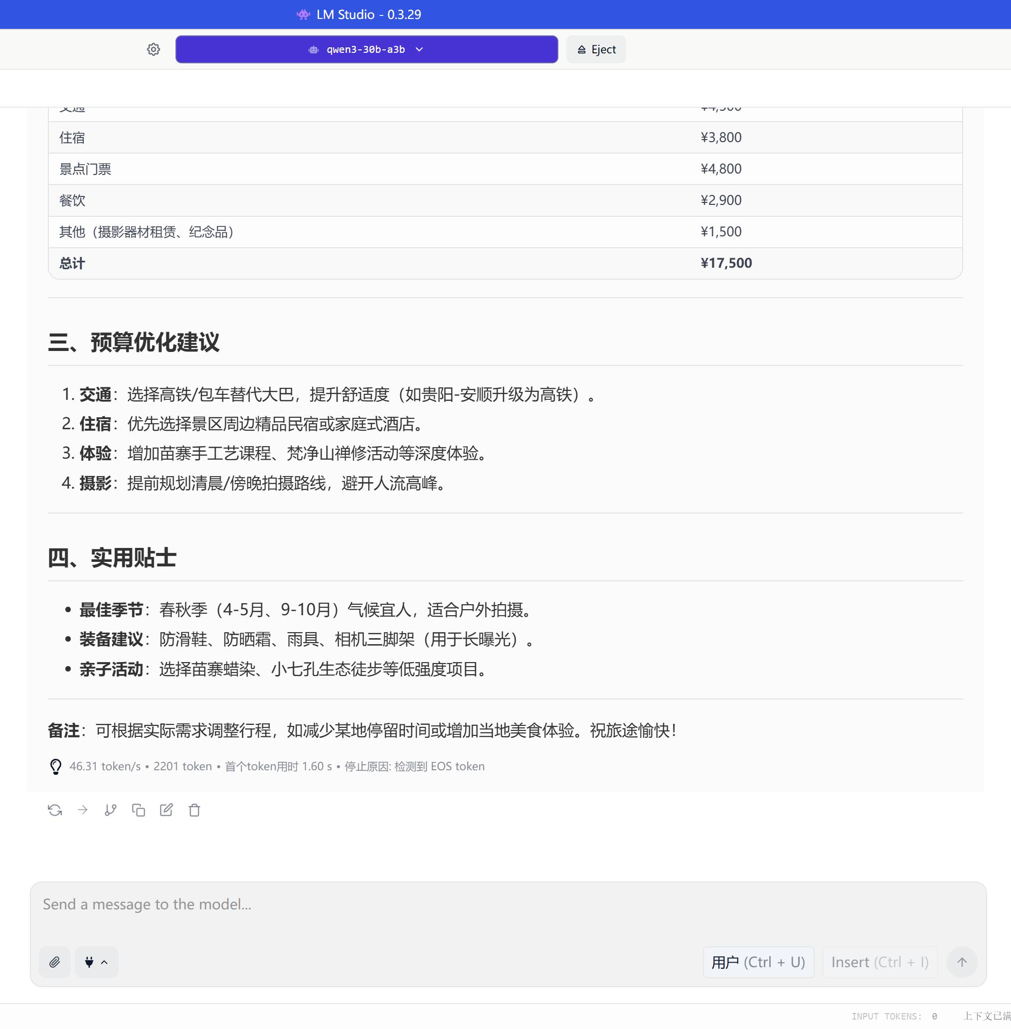Image resolution: width=1011 pixels, height=1029 pixels.
Task: Attach a file using the paperclip
Action: (55, 962)
